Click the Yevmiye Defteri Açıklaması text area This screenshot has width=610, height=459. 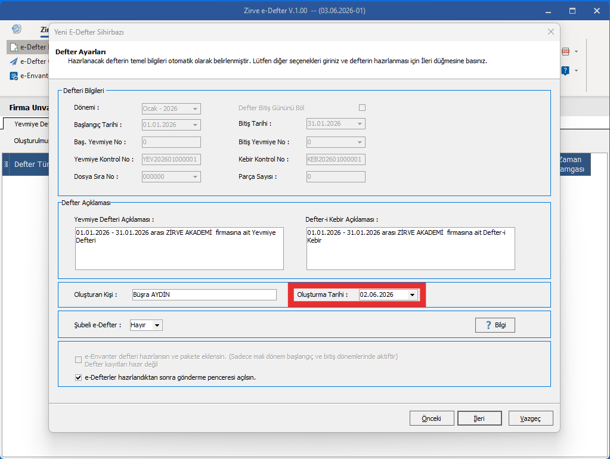coord(179,249)
